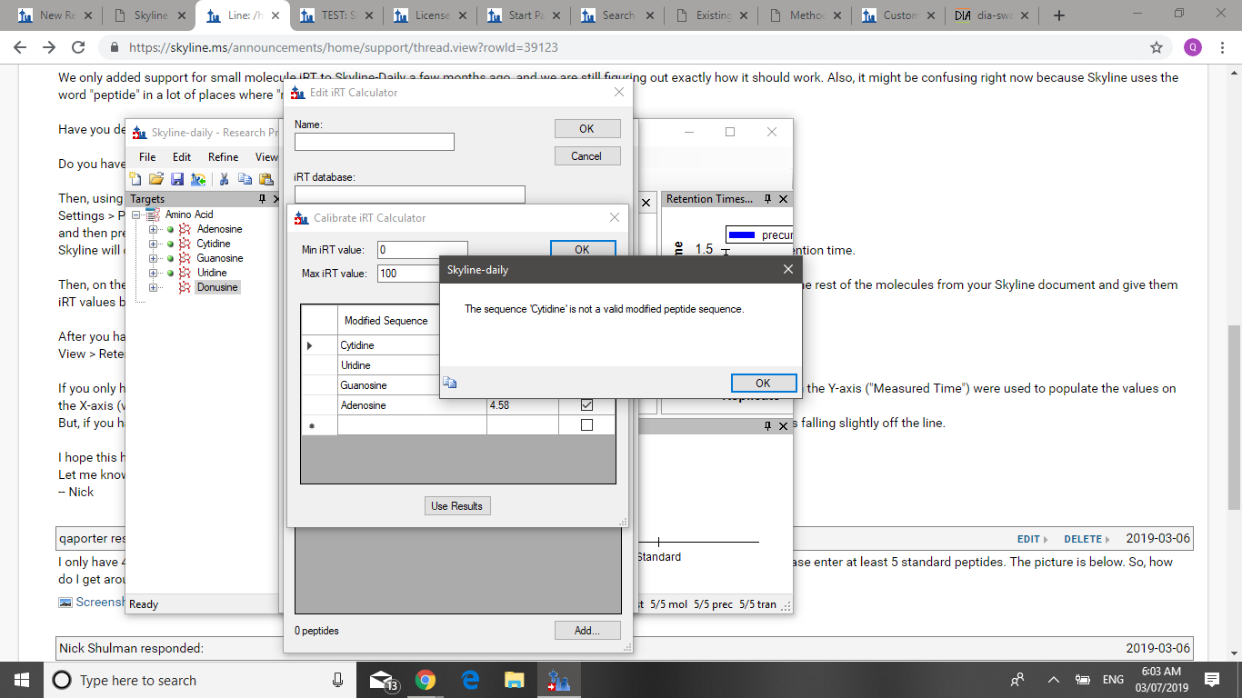Pin the Targets panel with pushpin icon

(x=262, y=199)
